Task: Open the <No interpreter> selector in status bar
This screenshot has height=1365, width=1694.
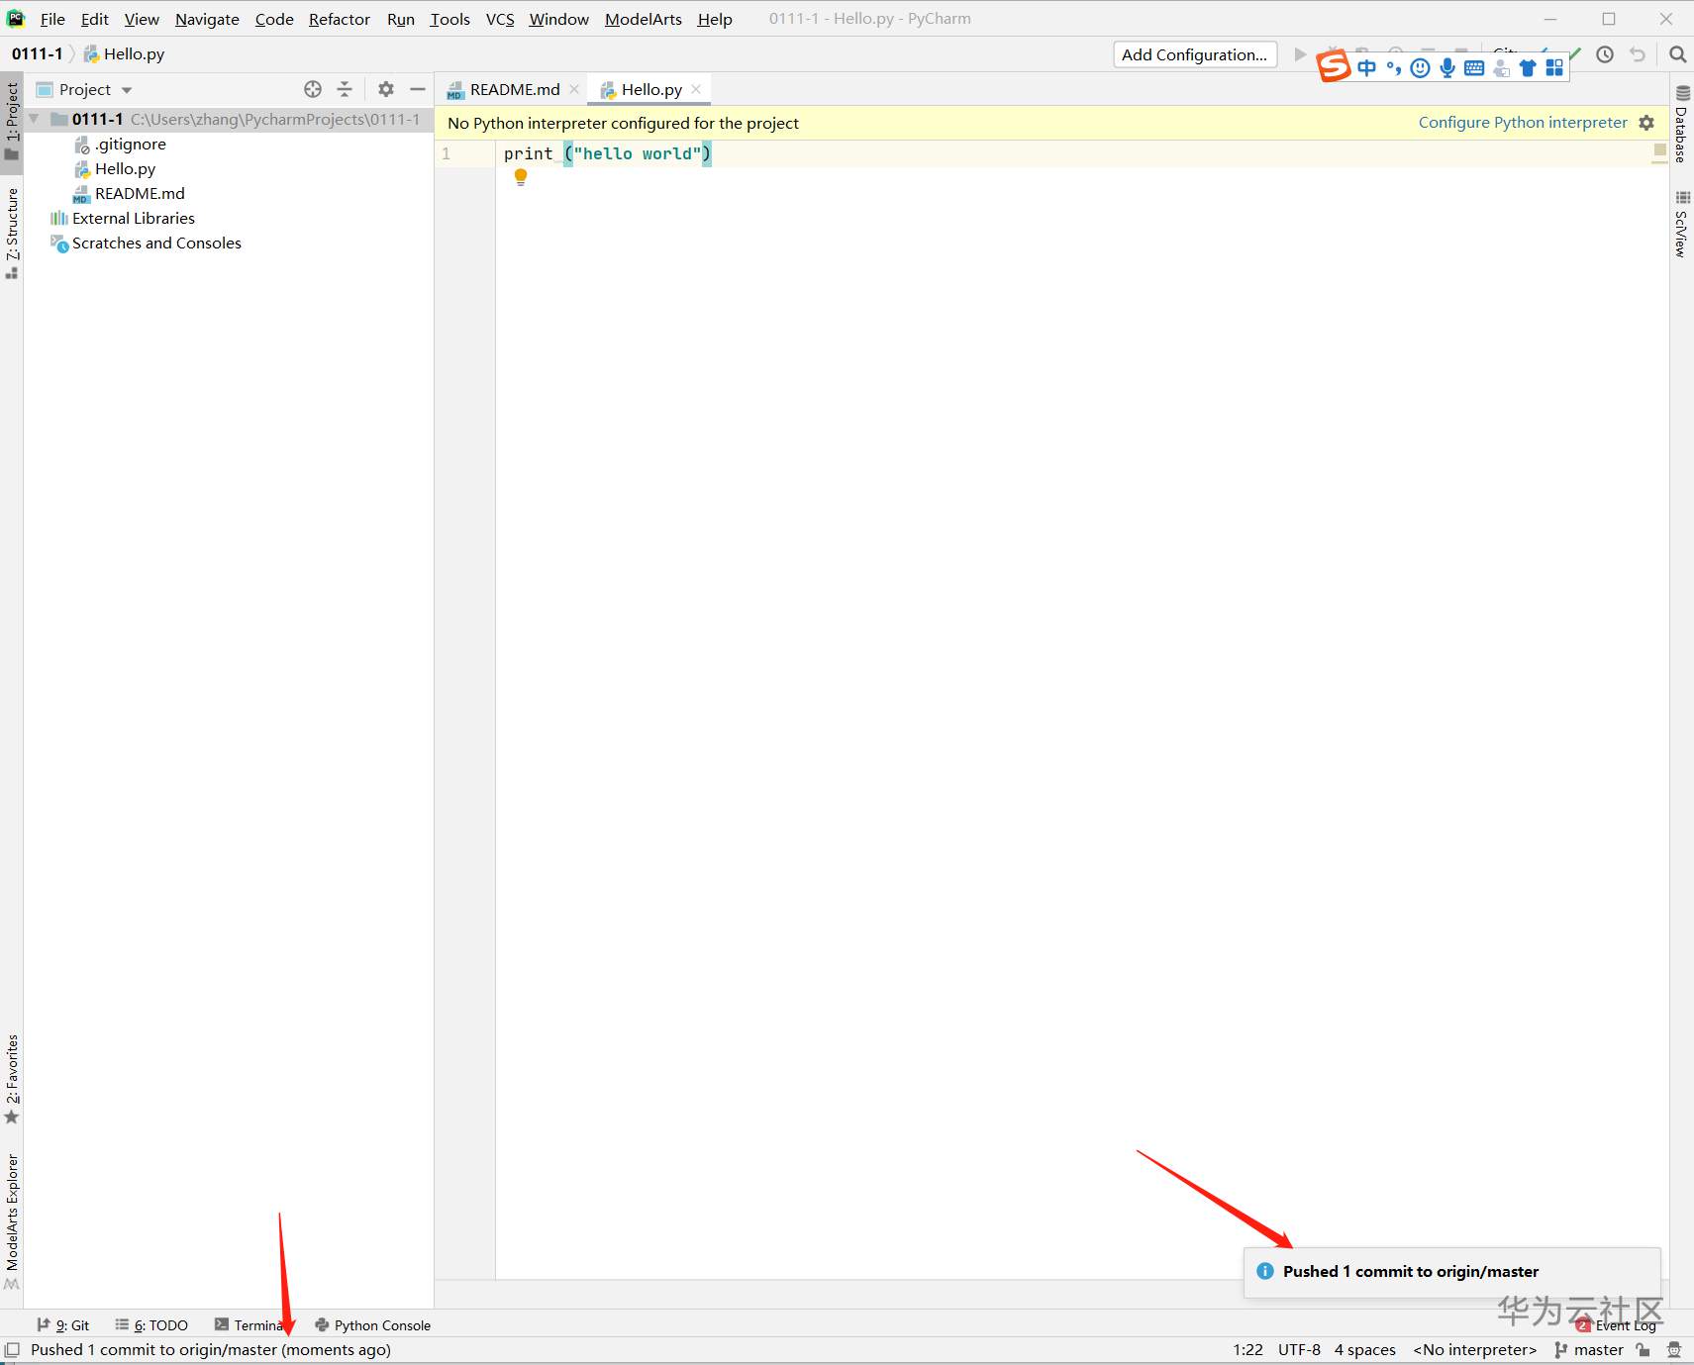Action: pos(1475,1349)
